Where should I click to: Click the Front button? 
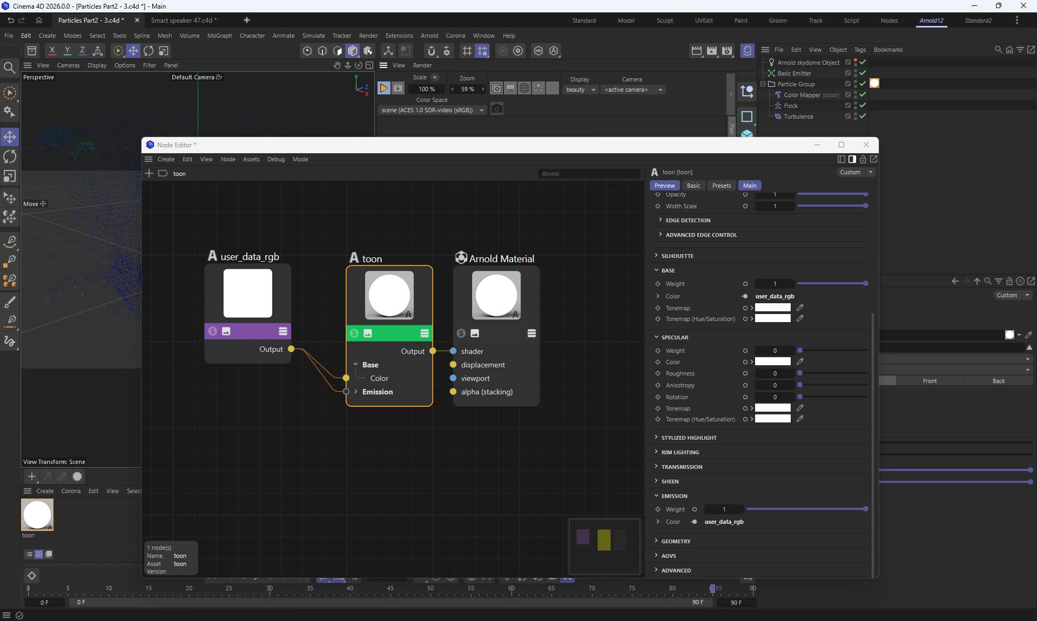(930, 381)
